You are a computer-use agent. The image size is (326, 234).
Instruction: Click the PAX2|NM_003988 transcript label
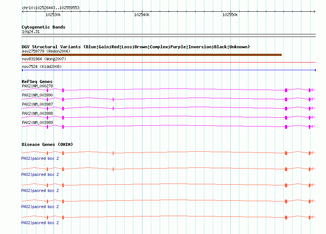pos(37,113)
